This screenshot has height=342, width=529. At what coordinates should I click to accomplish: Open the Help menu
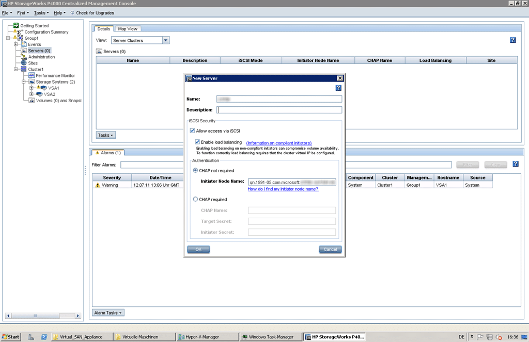pyautogui.click(x=60, y=13)
